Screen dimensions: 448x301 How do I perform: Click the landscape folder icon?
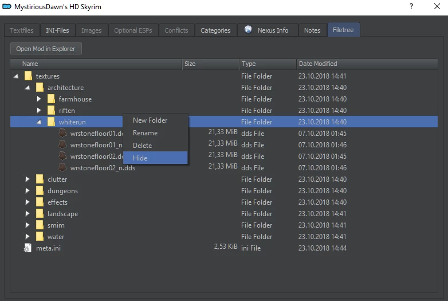click(40, 213)
